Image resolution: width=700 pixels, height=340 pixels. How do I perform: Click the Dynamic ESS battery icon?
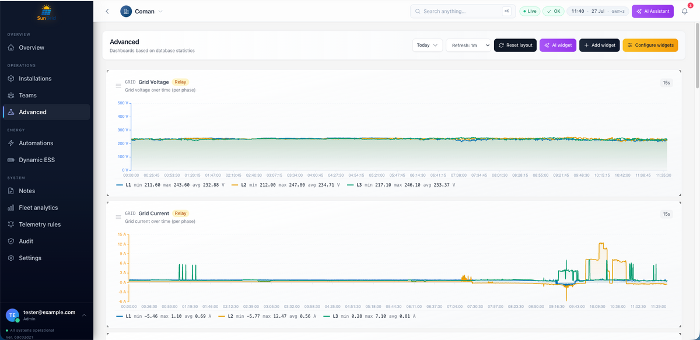pos(11,160)
